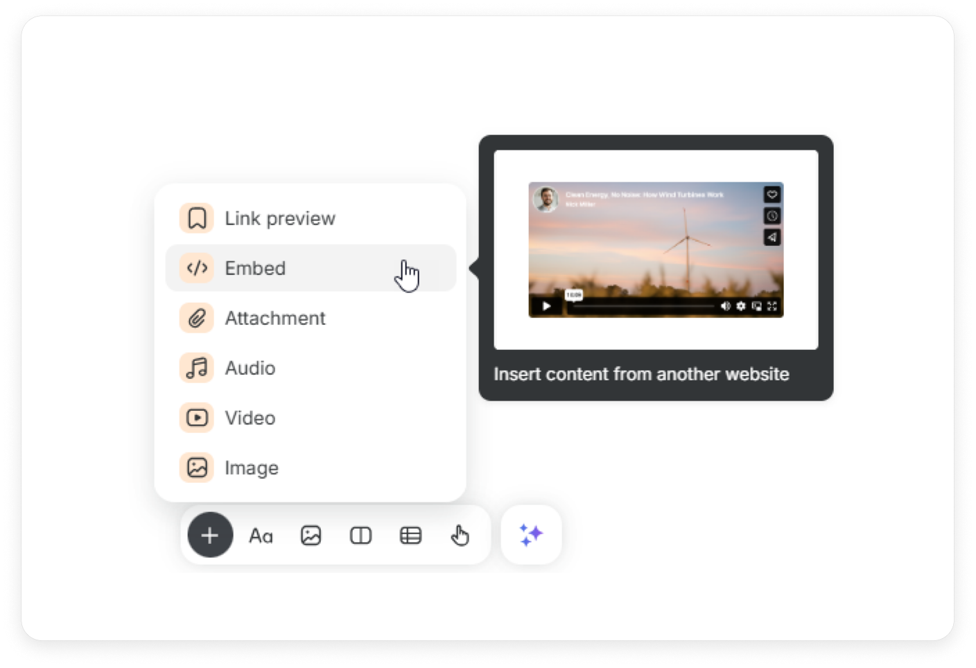
Task: Select the image tool in toolbar
Action: point(311,536)
